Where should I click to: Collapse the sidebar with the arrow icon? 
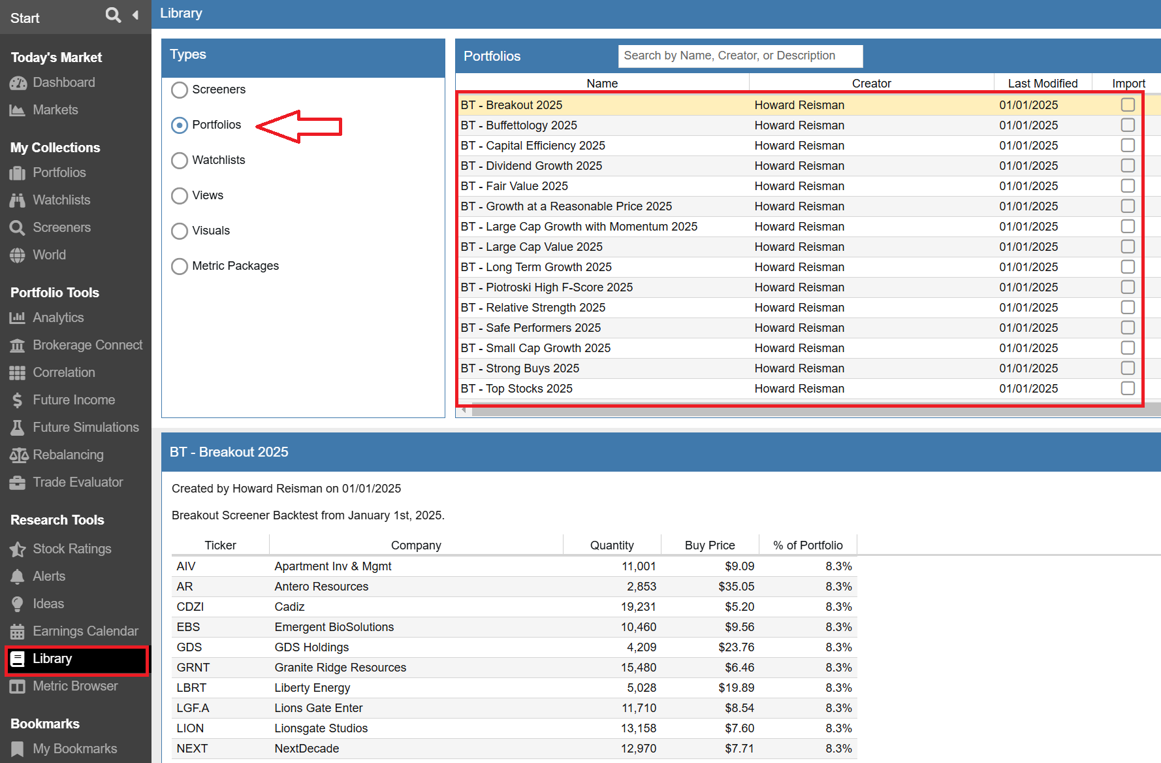135,15
